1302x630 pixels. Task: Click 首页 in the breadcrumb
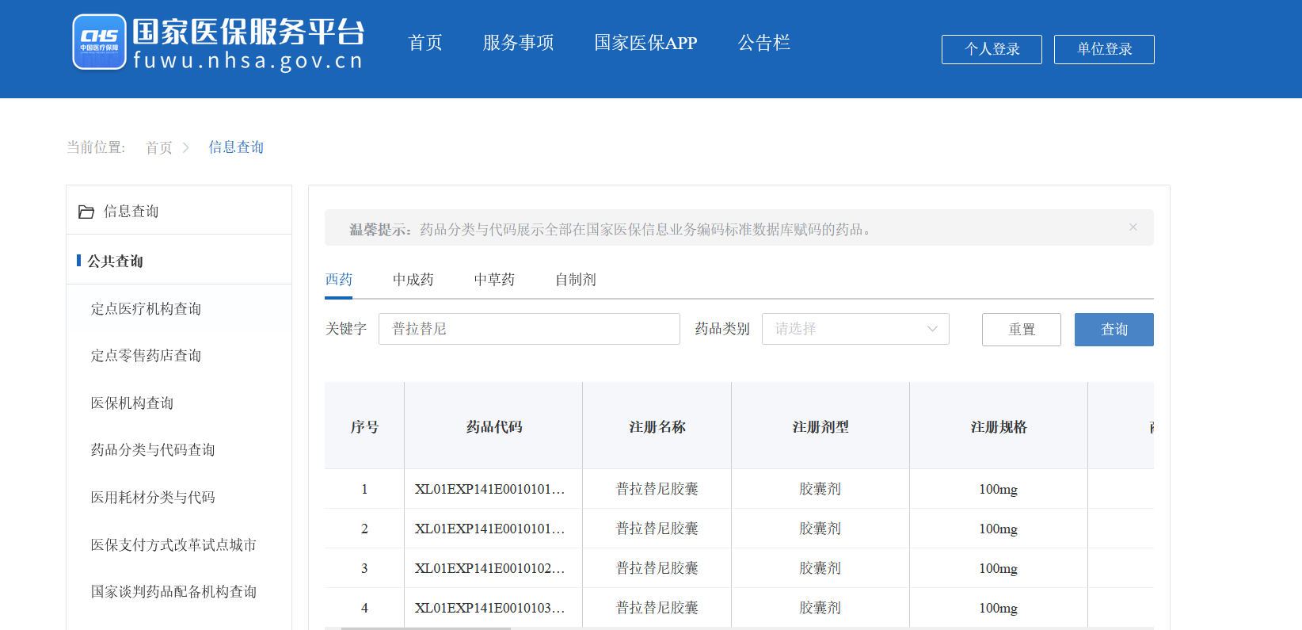(x=158, y=147)
